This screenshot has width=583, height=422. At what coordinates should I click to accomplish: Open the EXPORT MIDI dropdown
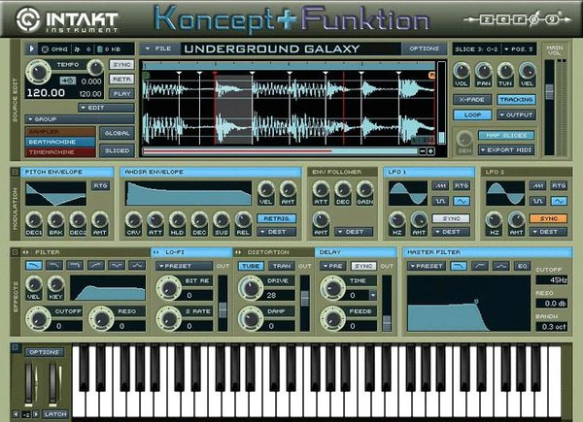click(x=505, y=150)
